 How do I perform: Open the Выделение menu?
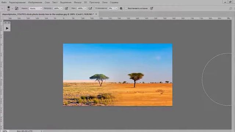coord(66,3)
